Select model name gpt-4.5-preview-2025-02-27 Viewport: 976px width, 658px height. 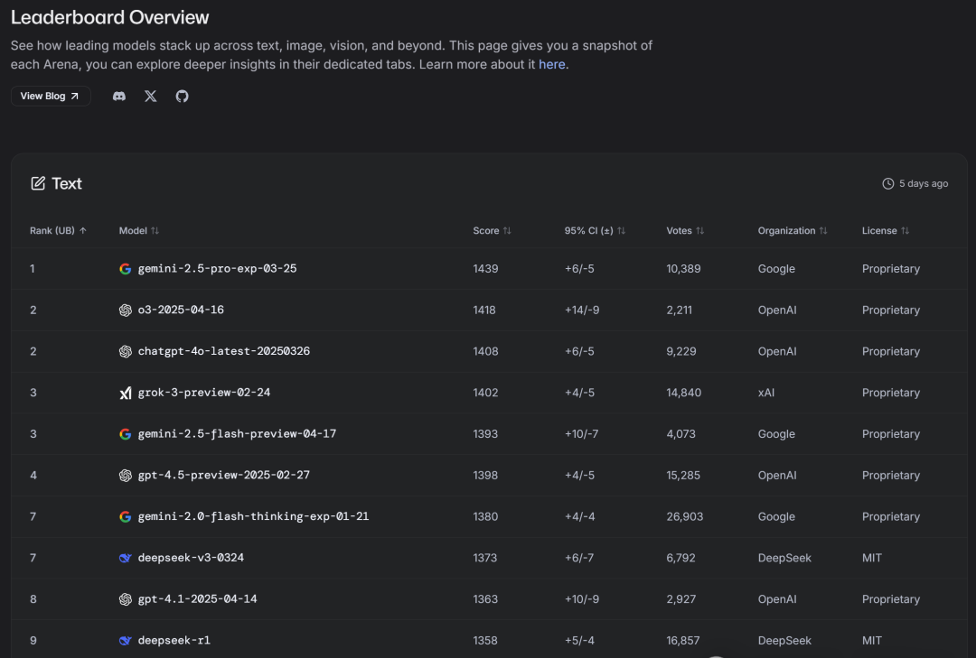coord(224,475)
